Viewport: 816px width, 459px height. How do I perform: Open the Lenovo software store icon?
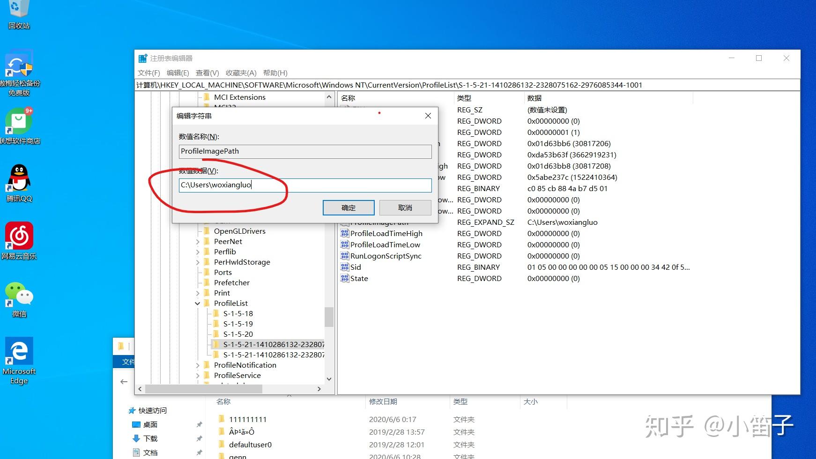click(19, 126)
